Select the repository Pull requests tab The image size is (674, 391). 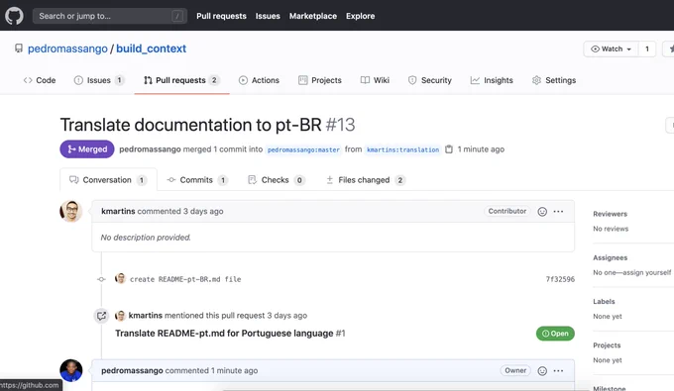(181, 80)
